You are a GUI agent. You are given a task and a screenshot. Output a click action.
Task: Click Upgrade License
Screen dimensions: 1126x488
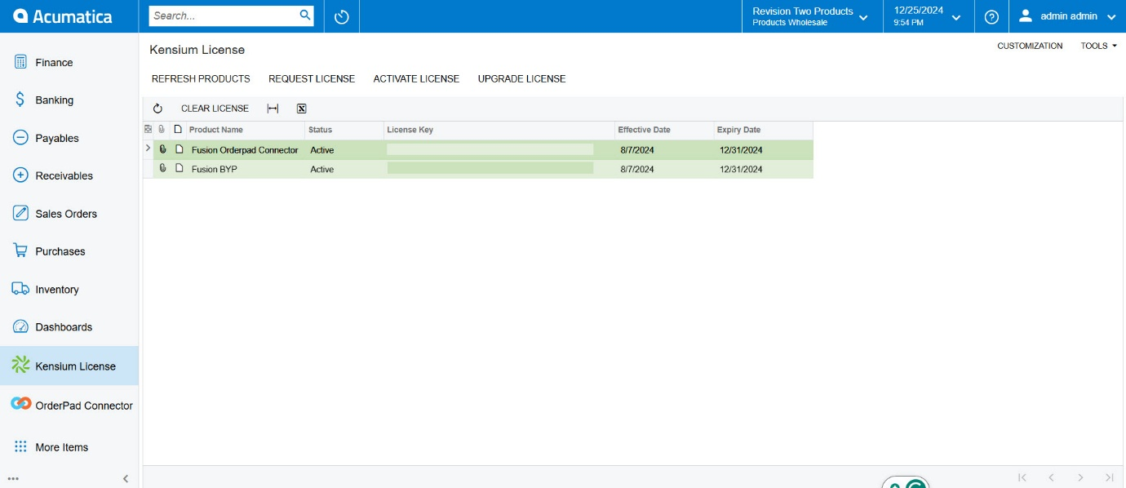(521, 79)
